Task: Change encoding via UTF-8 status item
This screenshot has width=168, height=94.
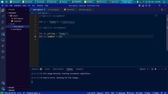Action: click(x=107, y=93)
